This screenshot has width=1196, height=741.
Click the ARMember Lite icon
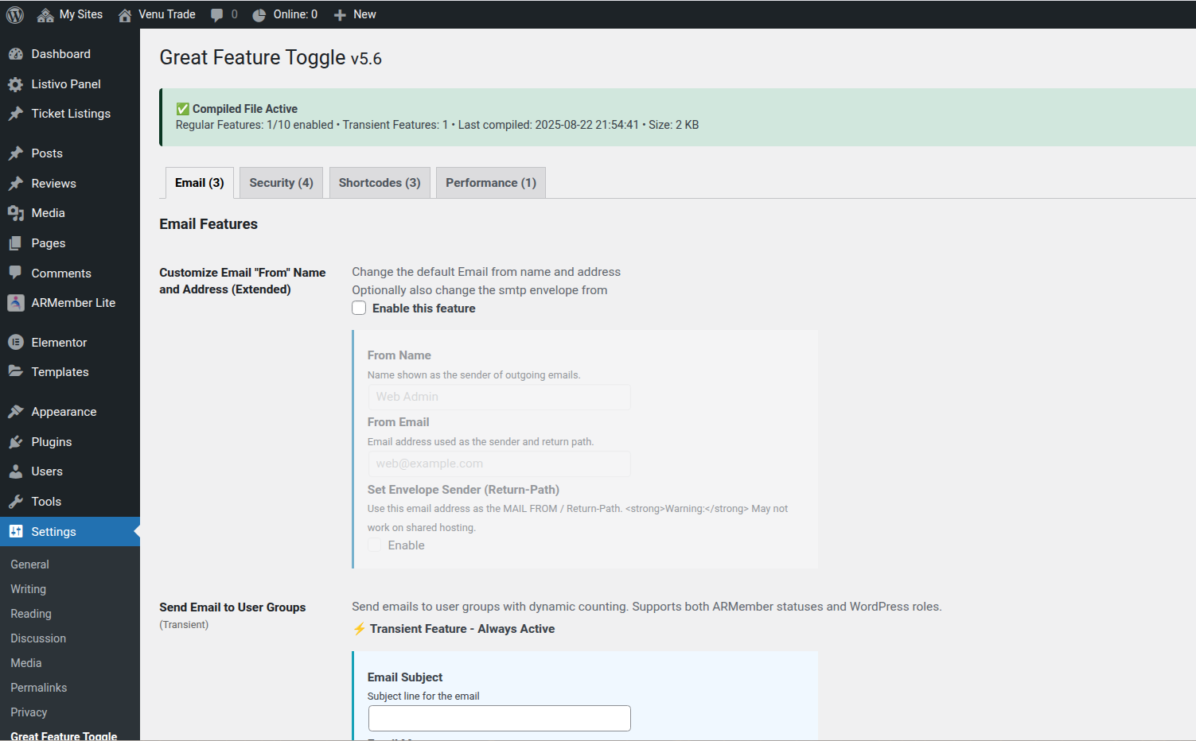[x=15, y=303]
